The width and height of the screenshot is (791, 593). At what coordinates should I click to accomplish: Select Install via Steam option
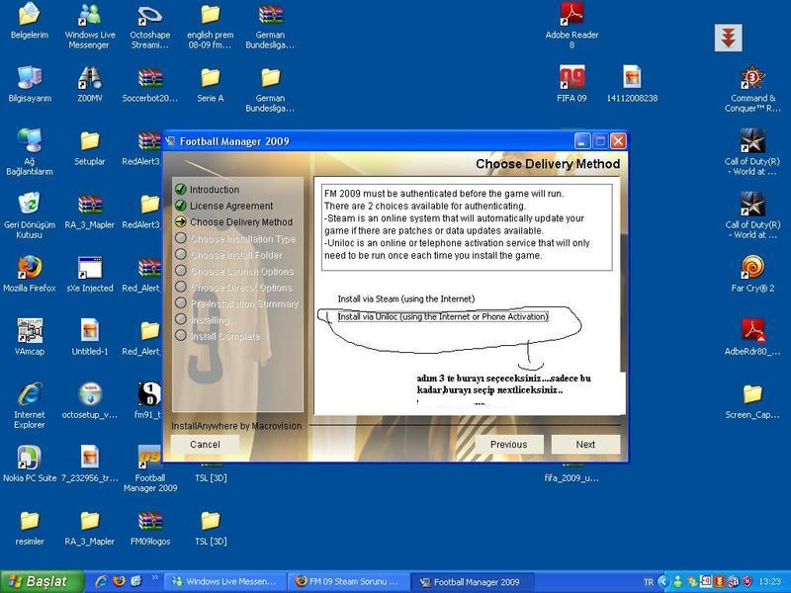pos(406,299)
